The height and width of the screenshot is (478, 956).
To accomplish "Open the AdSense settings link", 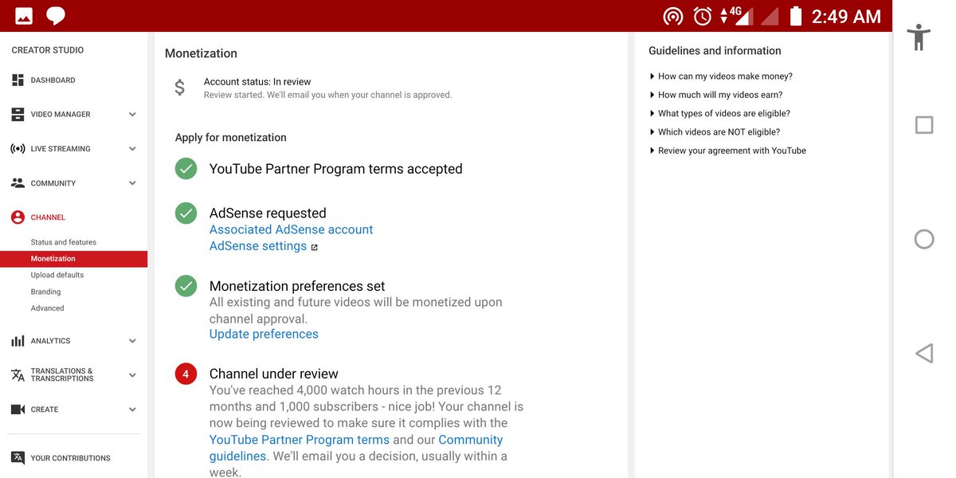I will pyautogui.click(x=258, y=246).
